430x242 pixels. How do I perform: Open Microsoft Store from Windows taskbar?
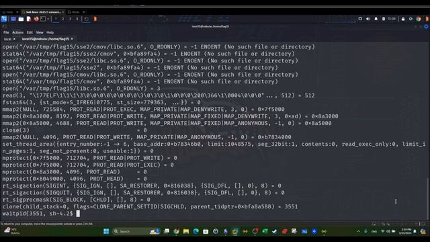(206, 231)
